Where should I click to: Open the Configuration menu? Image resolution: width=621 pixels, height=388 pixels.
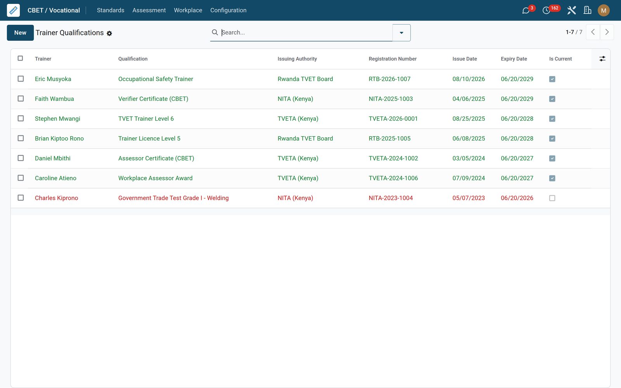point(228,10)
